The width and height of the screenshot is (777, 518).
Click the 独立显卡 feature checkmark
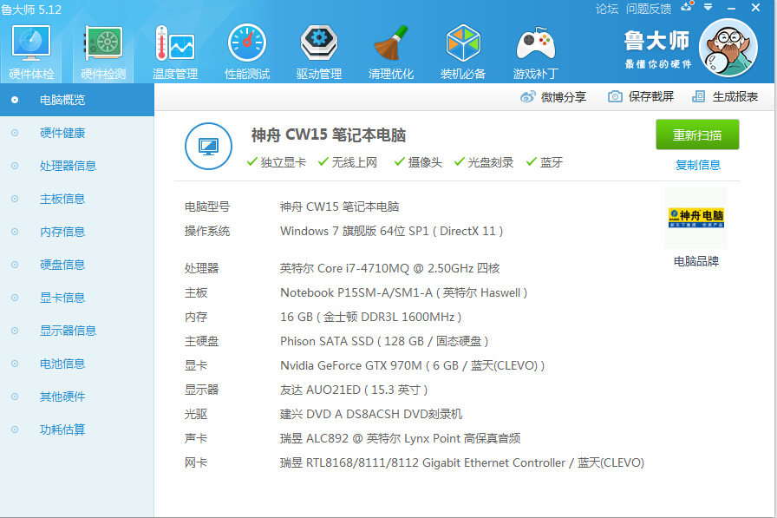(251, 161)
